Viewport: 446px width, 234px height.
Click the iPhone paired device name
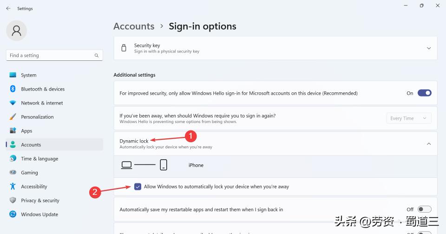click(196, 165)
